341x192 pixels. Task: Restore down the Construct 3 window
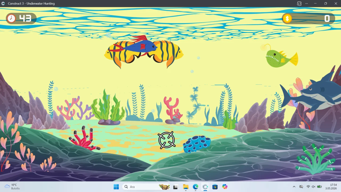pos(326,3)
